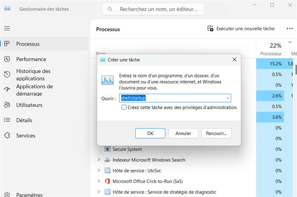Select the Utilisateurs sidebar icon
Screen dimensions: 297x197
[x=7, y=105]
